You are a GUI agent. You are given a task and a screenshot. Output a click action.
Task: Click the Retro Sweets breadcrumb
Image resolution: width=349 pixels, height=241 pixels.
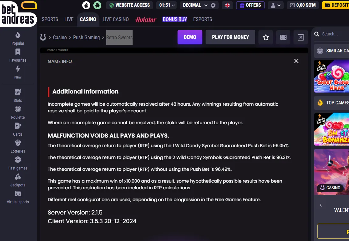(119, 37)
